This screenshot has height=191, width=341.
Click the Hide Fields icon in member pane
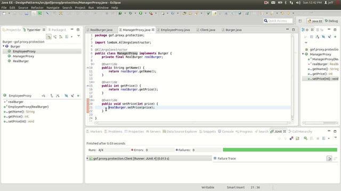point(66,95)
